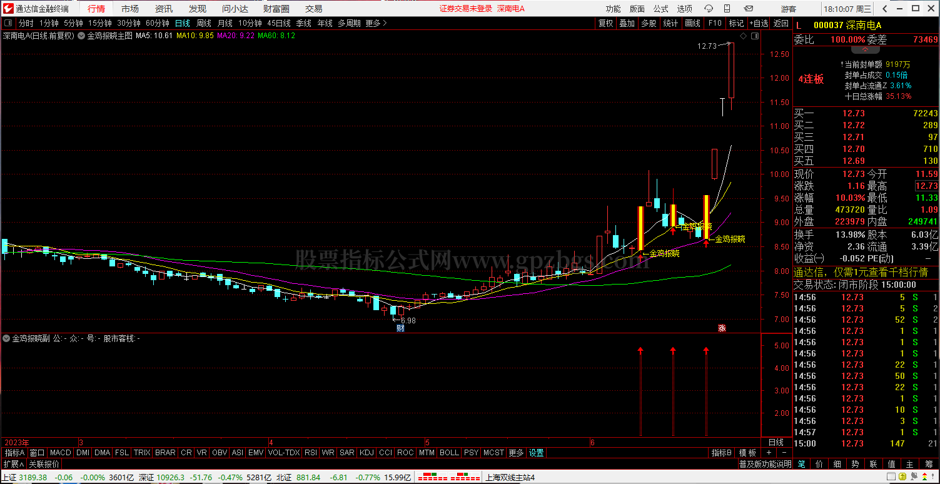Click the 设置 indicator settings button
This screenshot has height=484, width=940.
(x=536, y=453)
